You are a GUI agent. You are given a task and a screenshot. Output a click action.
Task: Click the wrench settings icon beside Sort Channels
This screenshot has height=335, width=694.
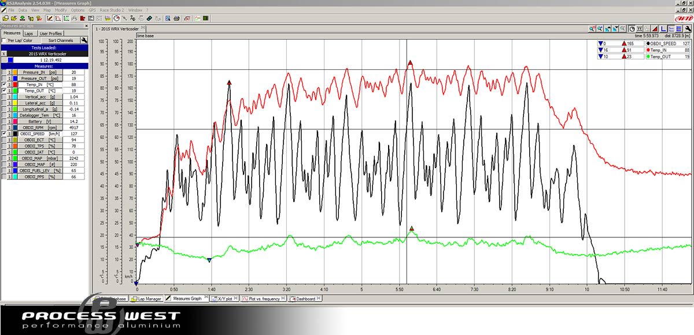coord(84,40)
